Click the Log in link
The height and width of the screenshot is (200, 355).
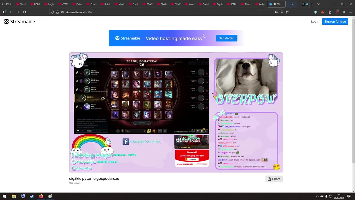click(315, 22)
